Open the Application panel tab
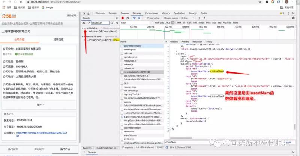The image size is (300, 156). [179, 13]
